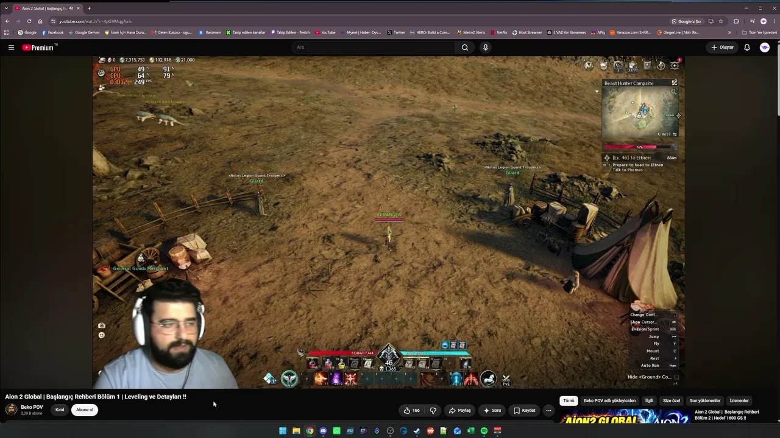Open Chrome three-dot menu

click(x=774, y=21)
